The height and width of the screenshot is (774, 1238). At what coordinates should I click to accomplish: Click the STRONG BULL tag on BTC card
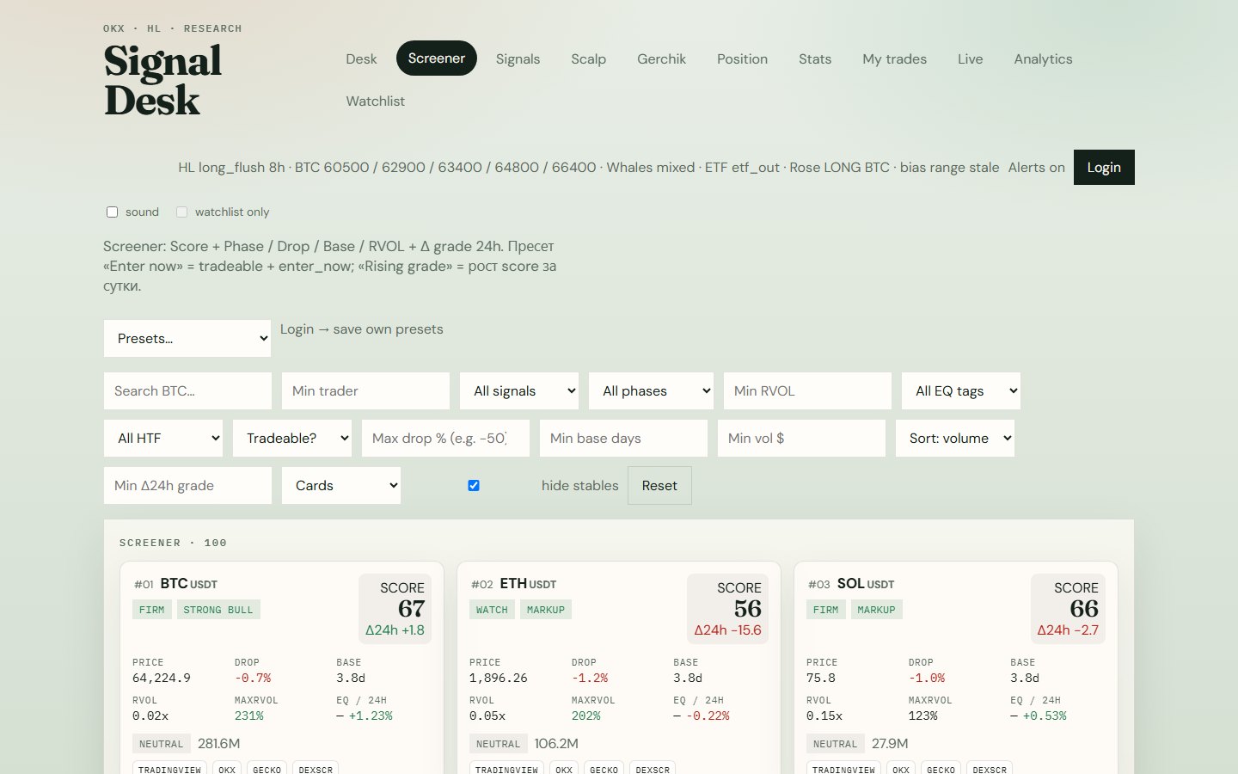[x=218, y=610]
